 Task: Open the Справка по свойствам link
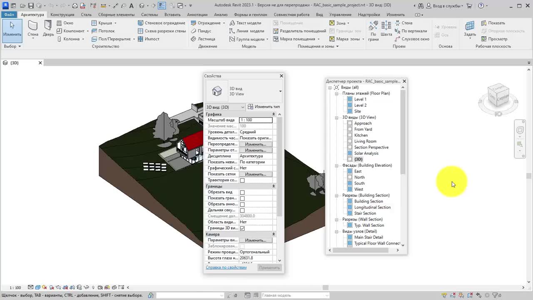(x=226, y=267)
